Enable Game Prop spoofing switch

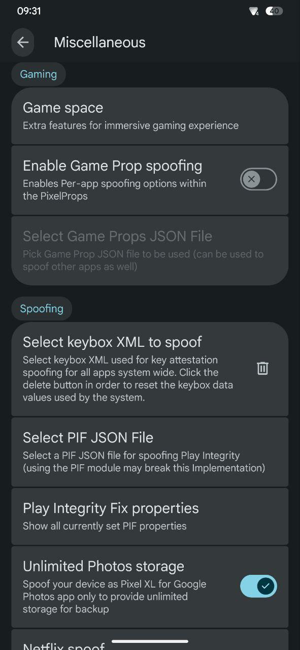[258, 179]
